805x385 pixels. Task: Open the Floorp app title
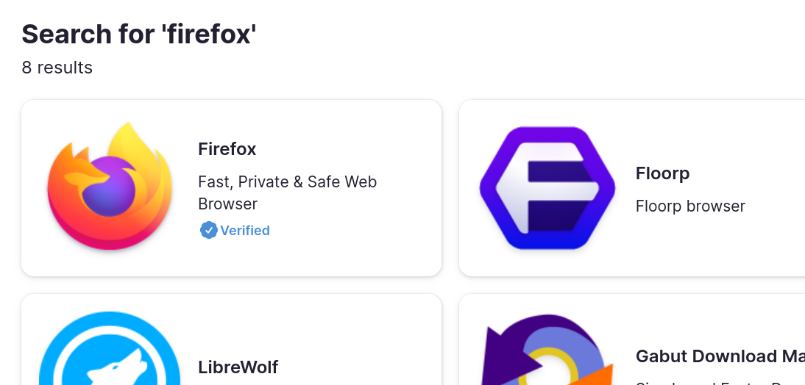coord(662,173)
